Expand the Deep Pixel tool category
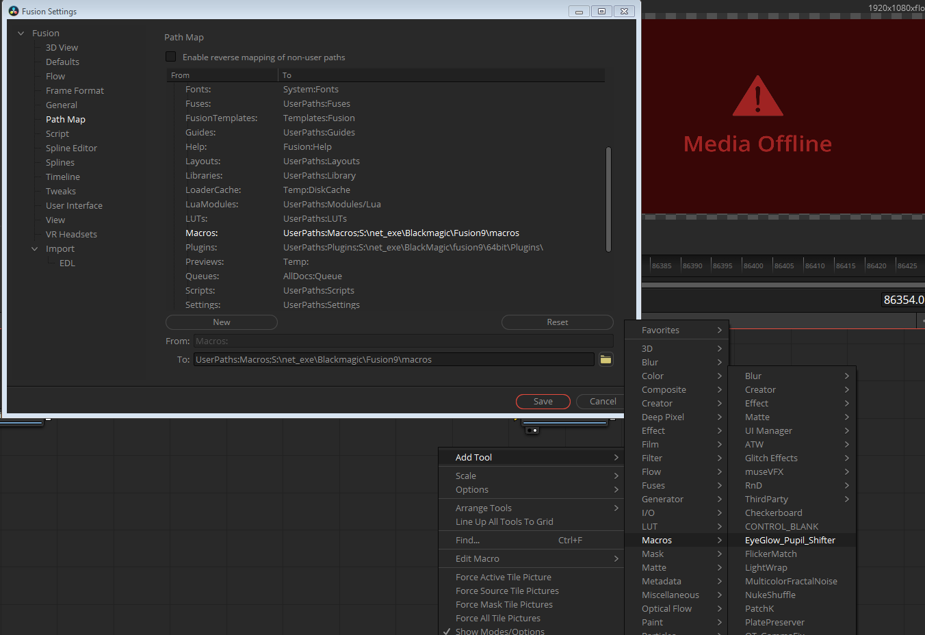Viewport: 925px width, 635px height. click(x=677, y=417)
